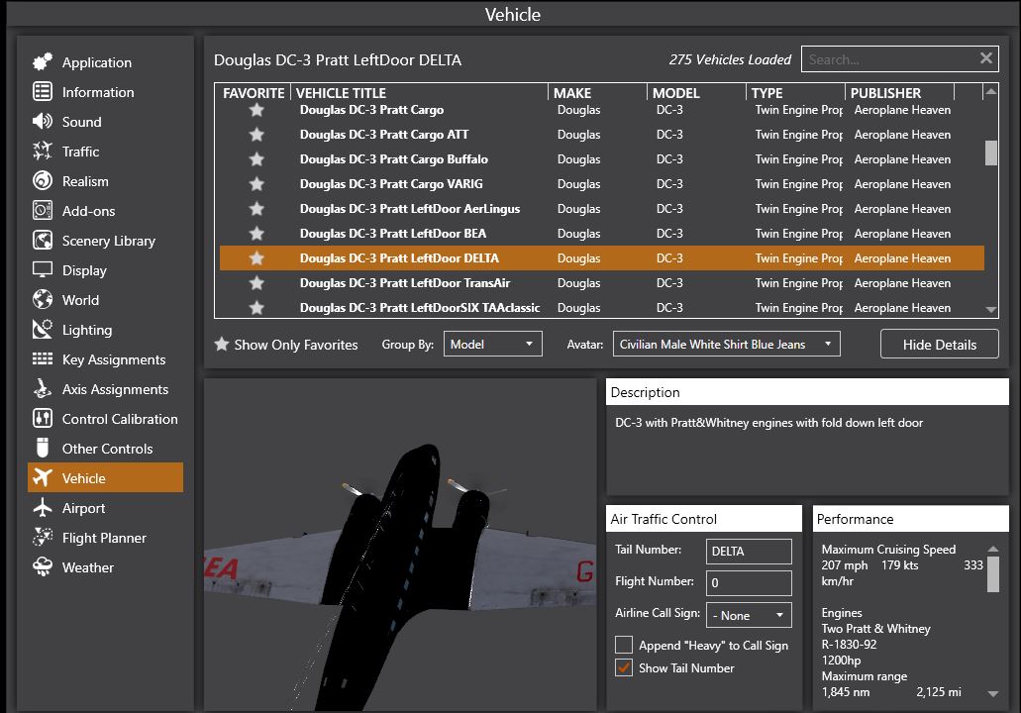Select Douglas DC-3 Pratt LeftDoor TransAir title
The height and width of the screenshot is (713, 1021).
404,282
